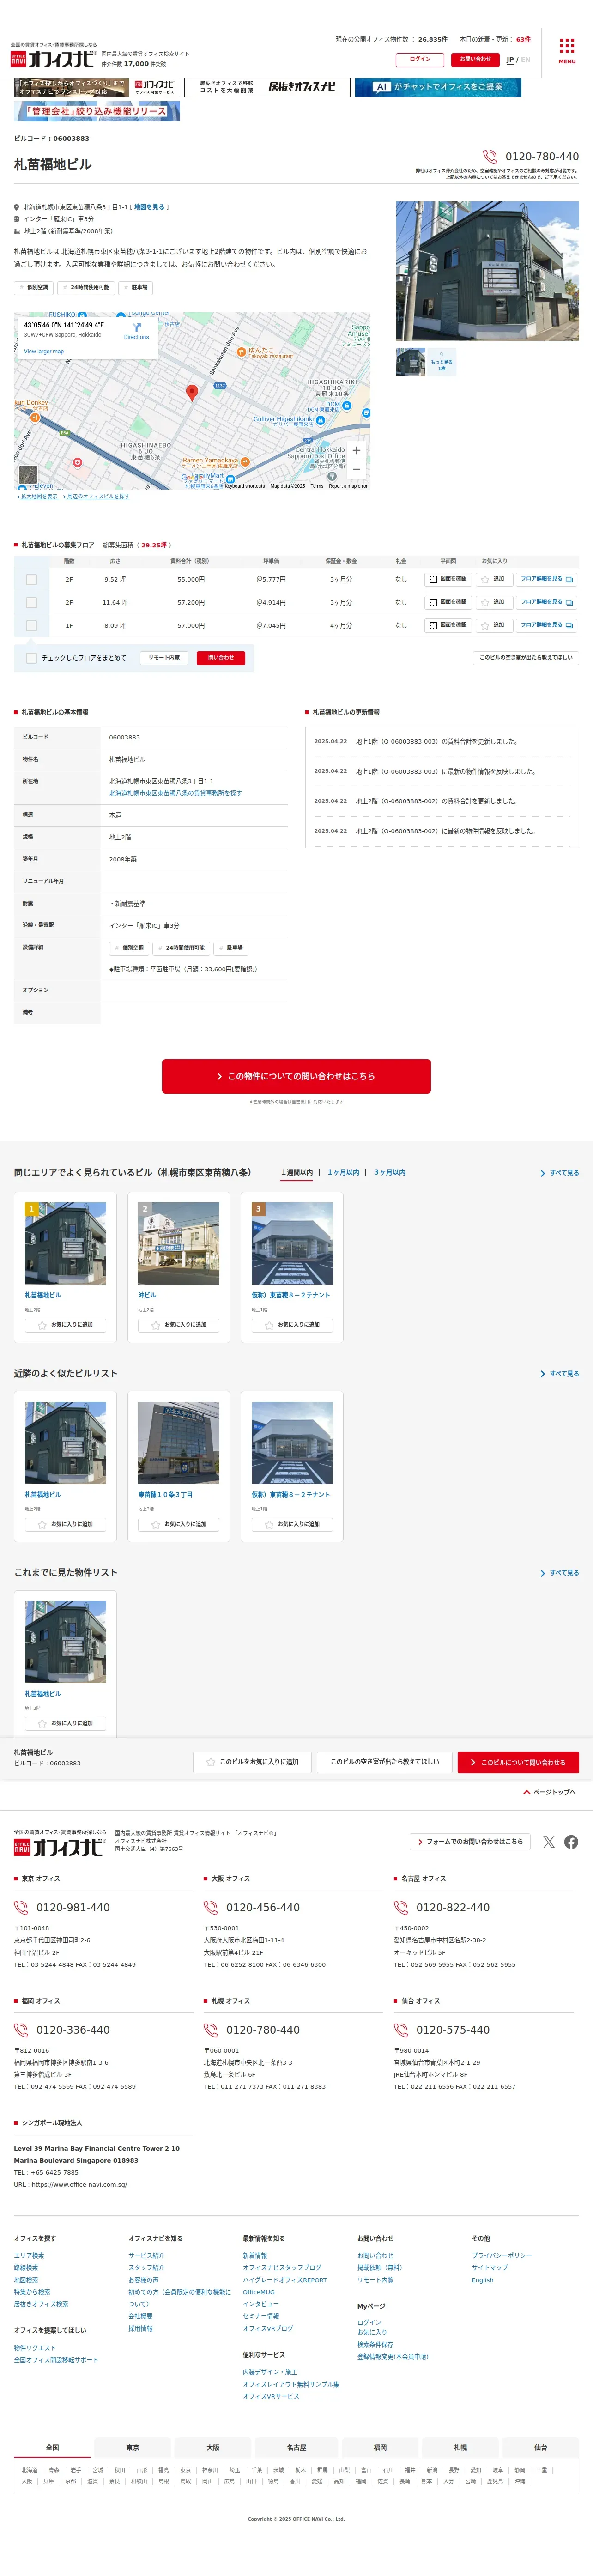Click フォームでのお問い合わせはこちら footer button
Viewport: 593px width, 2576px height.
pos(469,1841)
